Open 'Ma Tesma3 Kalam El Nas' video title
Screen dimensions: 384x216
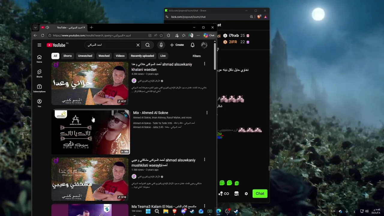[164, 206]
